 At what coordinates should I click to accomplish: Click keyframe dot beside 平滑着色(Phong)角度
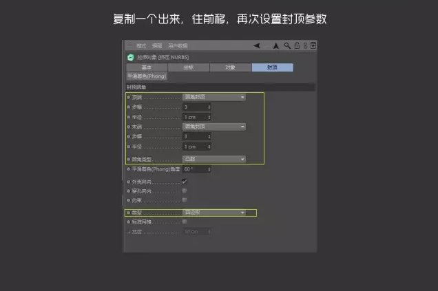point(129,169)
